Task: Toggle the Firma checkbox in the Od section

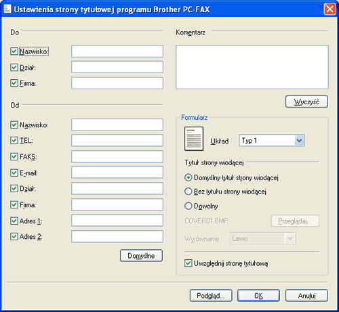Action: point(14,204)
